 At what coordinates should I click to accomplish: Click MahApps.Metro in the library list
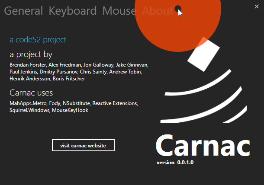pos(28,103)
